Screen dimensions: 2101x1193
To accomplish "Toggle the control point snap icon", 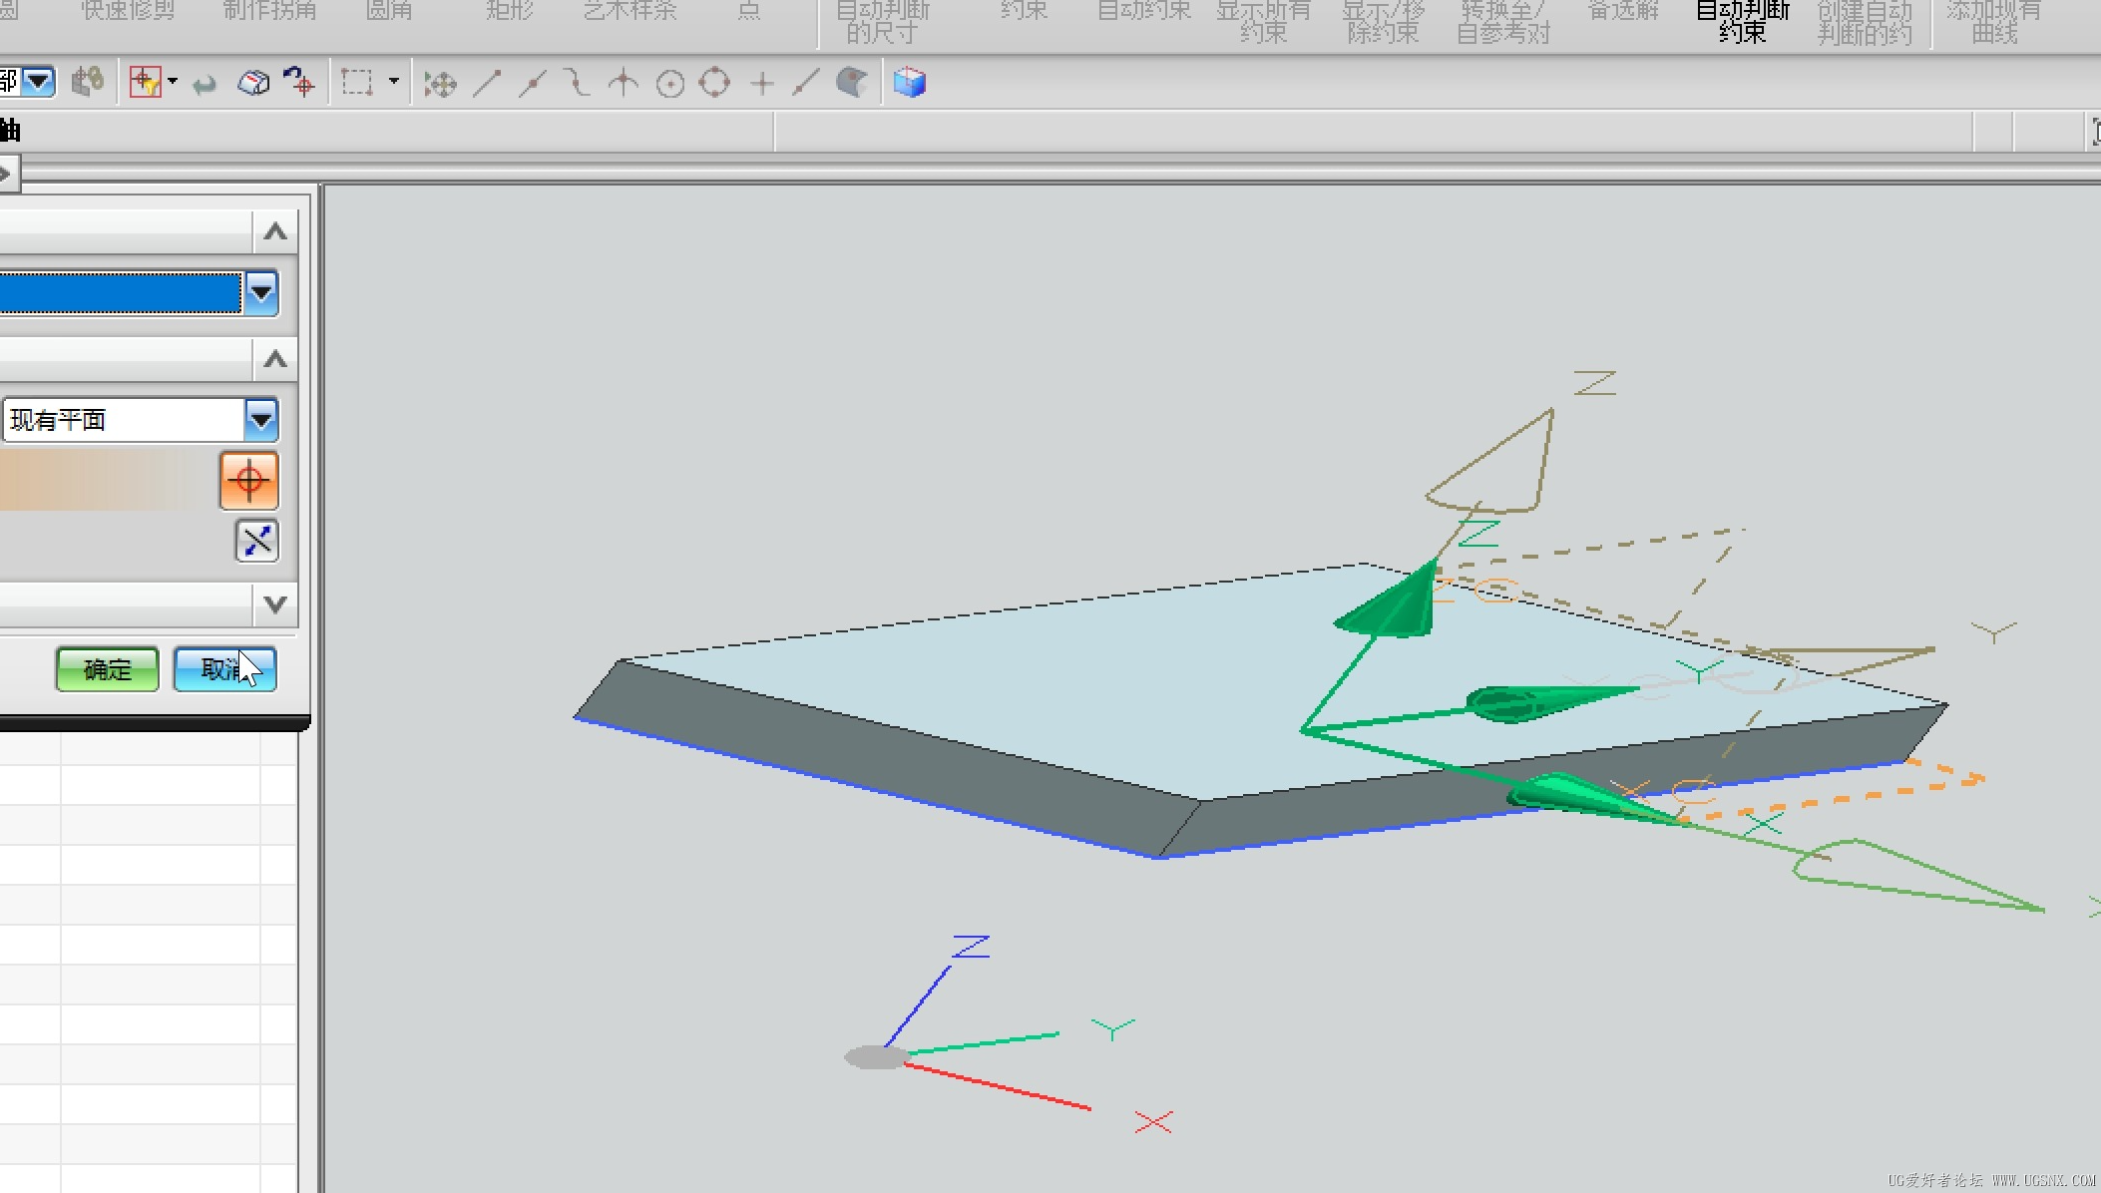I will click(578, 83).
